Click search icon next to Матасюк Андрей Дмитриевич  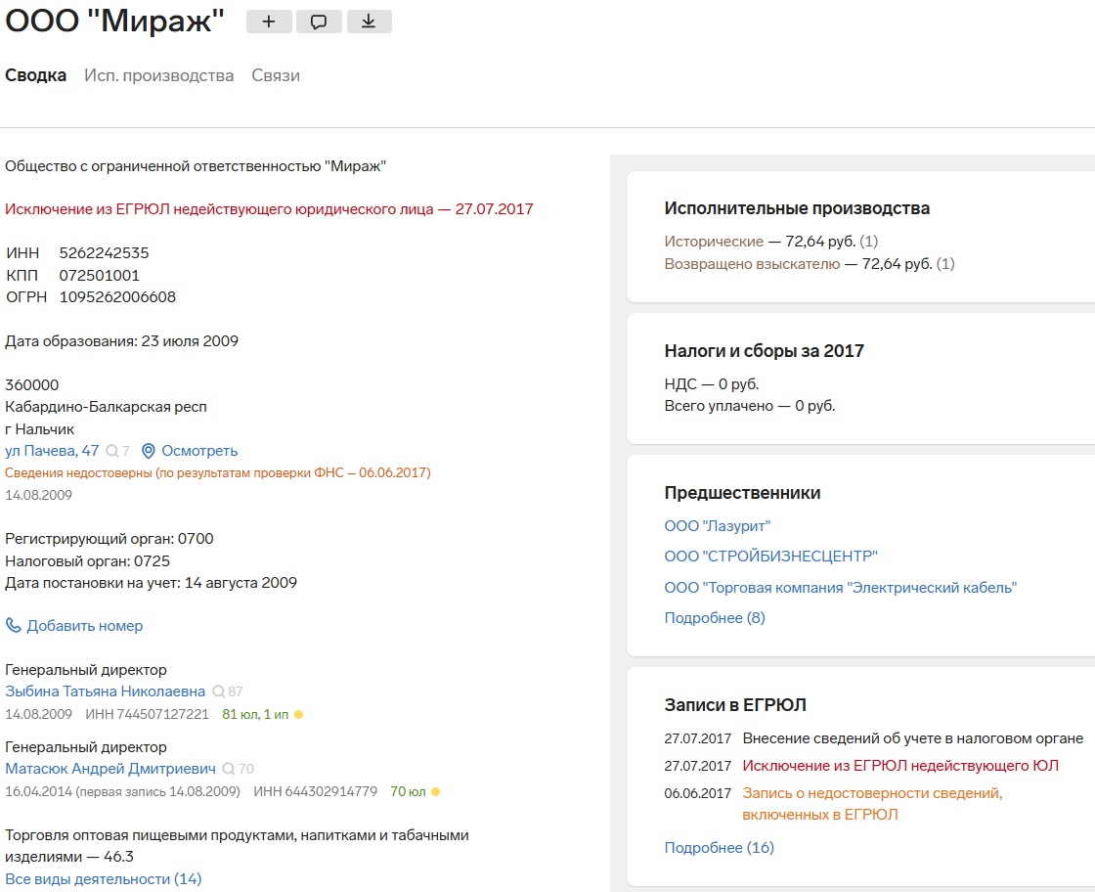(229, 769)
